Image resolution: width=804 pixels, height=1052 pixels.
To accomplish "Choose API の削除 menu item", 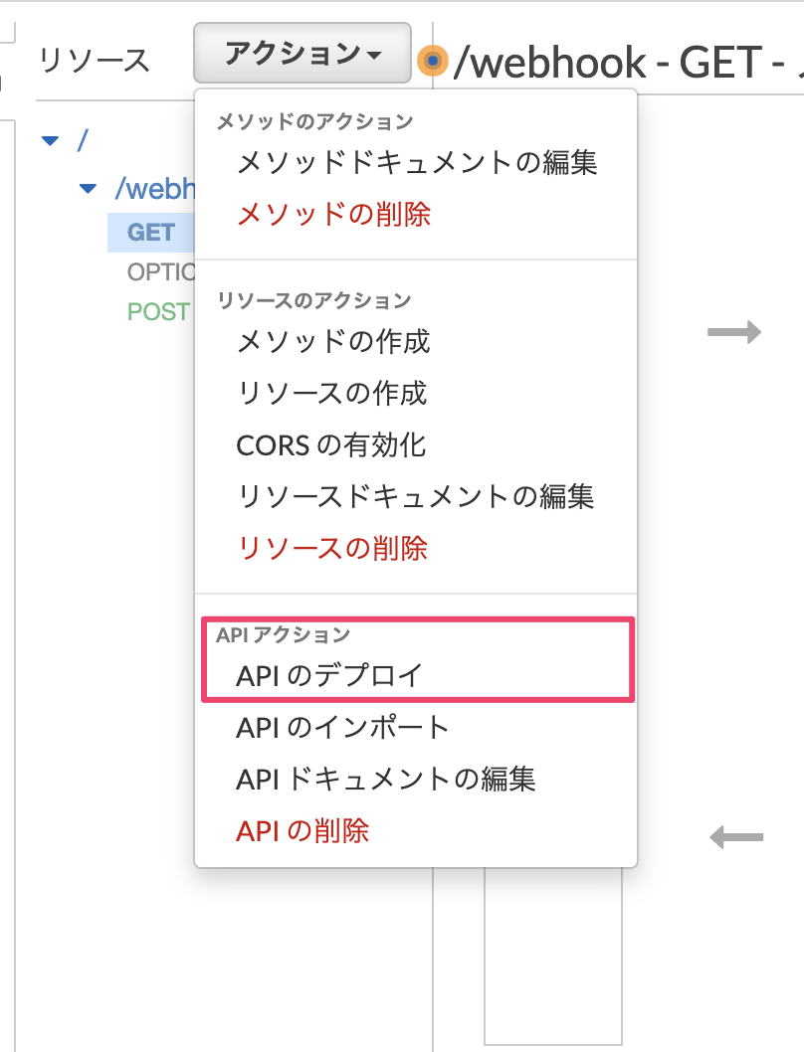I will [x=302, y=830].
